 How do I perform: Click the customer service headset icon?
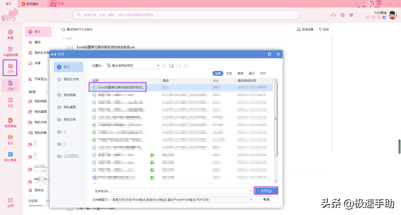tap(333, 15)
